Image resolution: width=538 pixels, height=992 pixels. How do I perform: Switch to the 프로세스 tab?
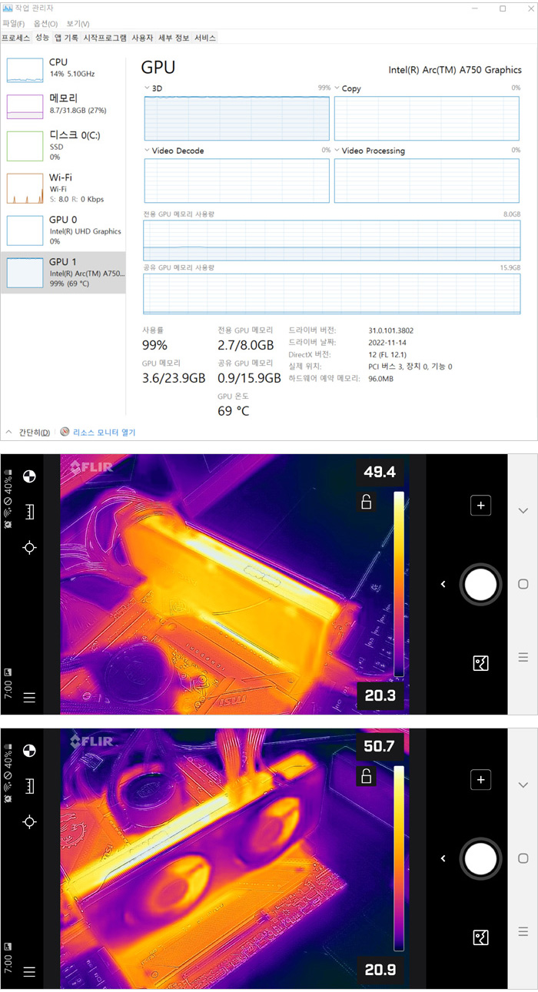point(16,38)
